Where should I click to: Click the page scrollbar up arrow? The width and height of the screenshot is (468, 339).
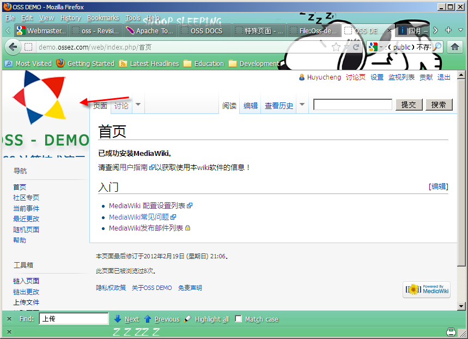pos(461,75)
